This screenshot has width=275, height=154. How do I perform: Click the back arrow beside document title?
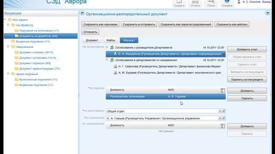82,13
